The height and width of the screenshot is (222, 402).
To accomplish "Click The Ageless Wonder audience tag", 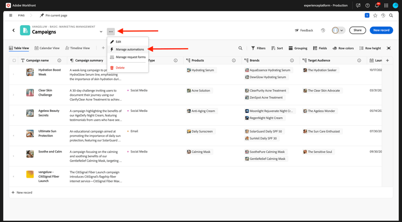I will pyautogui.click(x=319, y=111).
